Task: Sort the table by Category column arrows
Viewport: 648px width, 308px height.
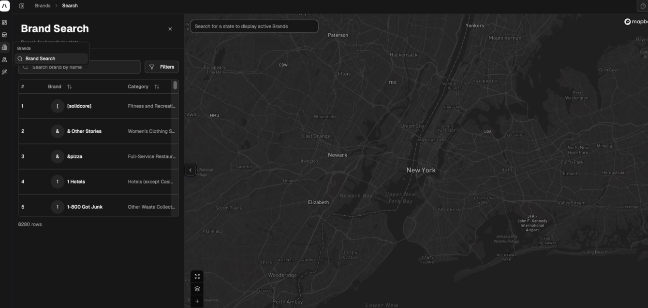Action: tap(157, 87)
